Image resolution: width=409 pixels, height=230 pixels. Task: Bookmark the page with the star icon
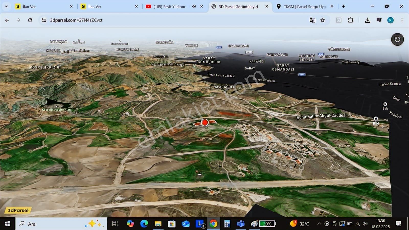pos(322,20)
